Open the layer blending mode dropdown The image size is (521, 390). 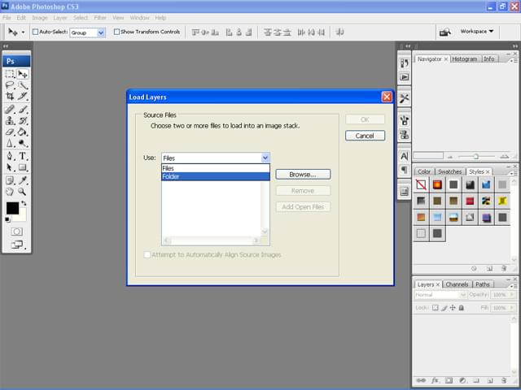[x=440, y=294]
